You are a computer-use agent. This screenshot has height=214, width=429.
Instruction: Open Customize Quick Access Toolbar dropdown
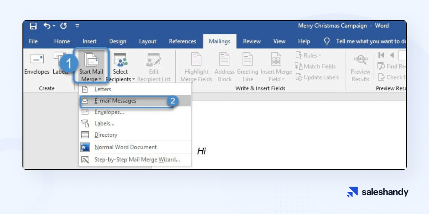pyautogui.click(x=77, y=26)
